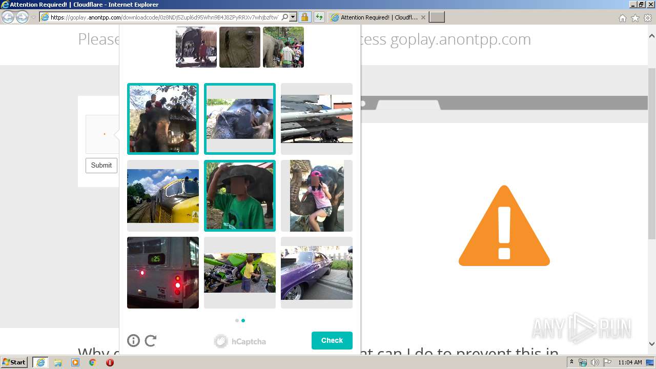The width and height of the screenshot is (656, 369).
Task: Click first example elephant thumbnail
Action: pyautogui.click(x=196, y=47)
